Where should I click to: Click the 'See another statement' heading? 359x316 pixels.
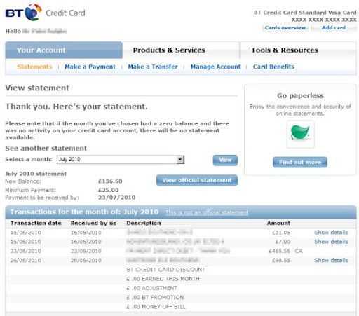pos(46,149)
